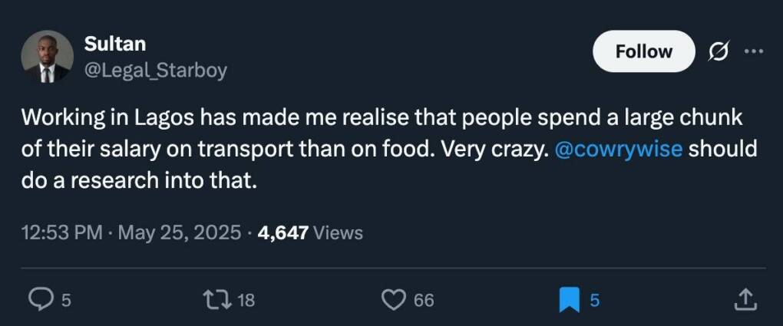Click the reply count beside the speech bubble
This screenshot has height=326, width=783.
click(x=66, y=301)
